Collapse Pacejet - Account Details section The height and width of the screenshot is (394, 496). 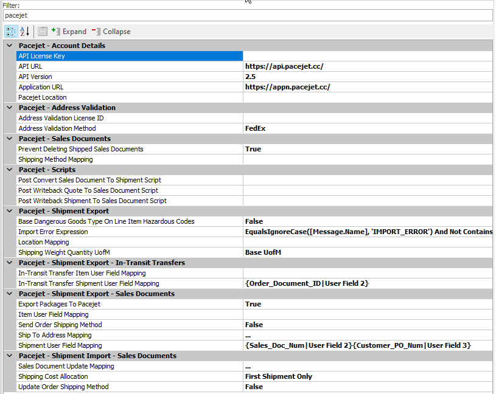click(9, 46)
